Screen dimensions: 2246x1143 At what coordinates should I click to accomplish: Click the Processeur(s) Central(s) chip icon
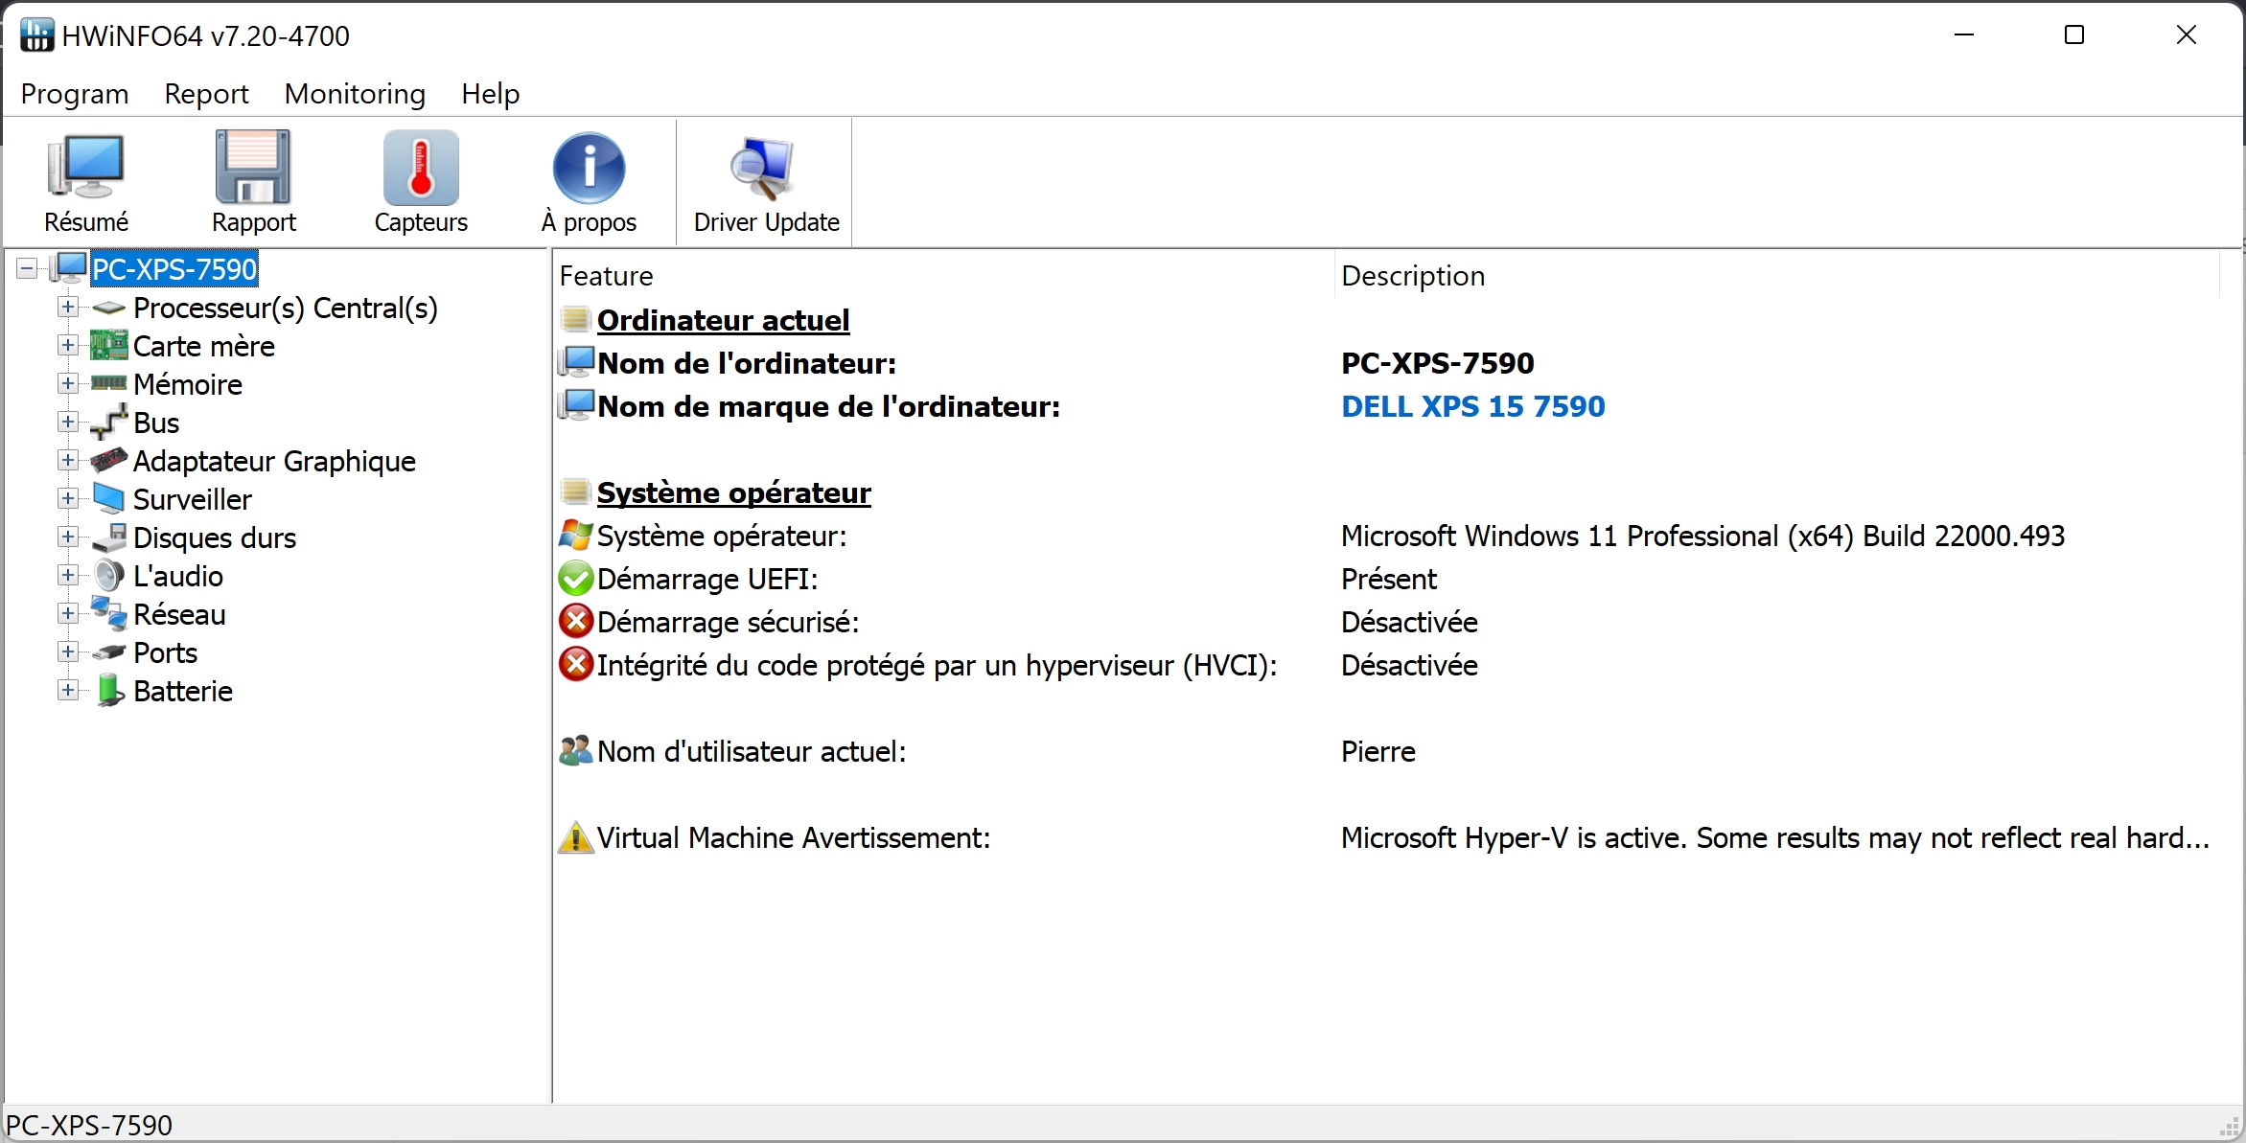(108, 309)
